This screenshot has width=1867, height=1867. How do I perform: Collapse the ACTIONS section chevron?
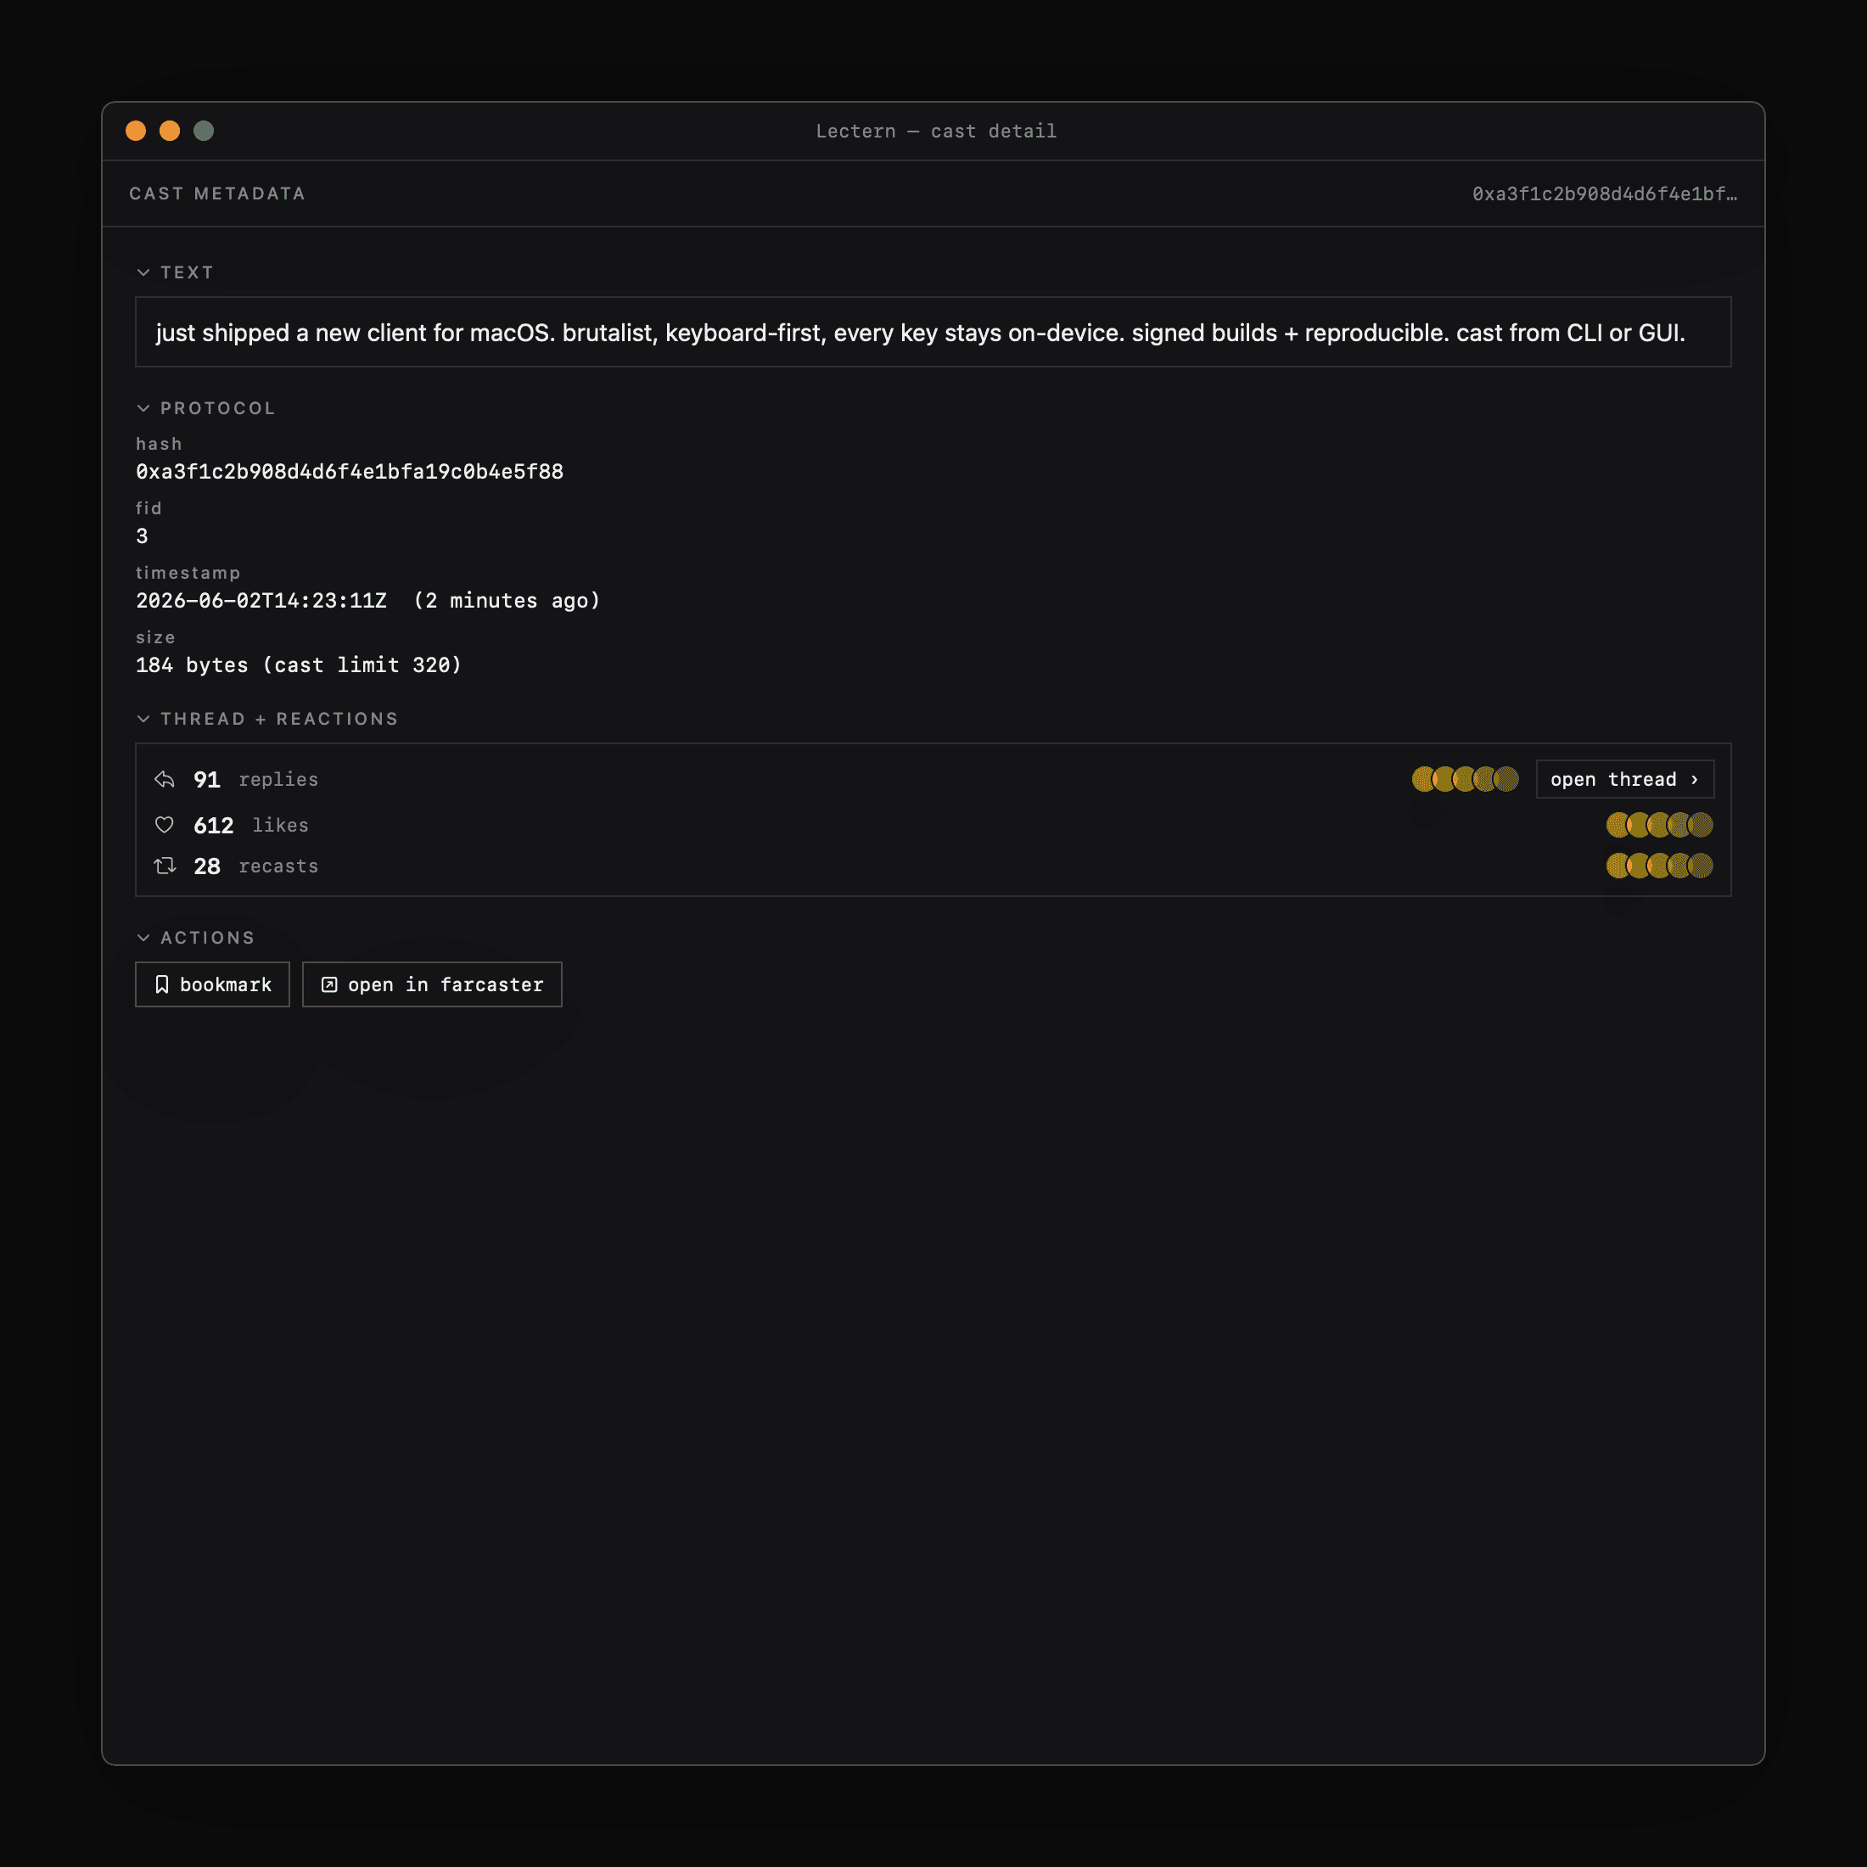(x=143, y=938)
